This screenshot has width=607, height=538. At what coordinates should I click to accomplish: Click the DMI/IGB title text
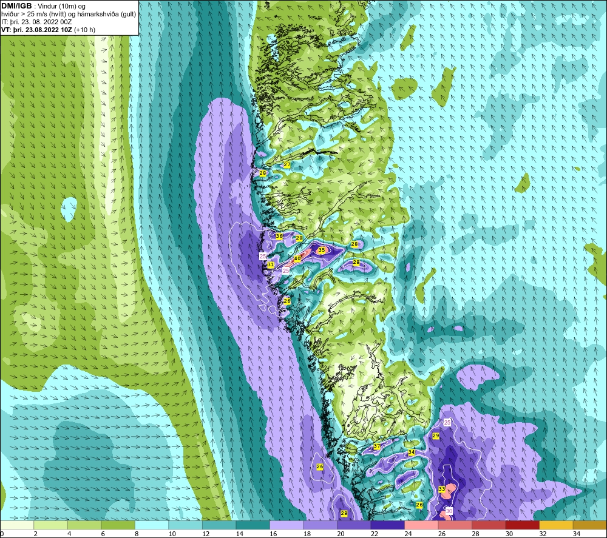(x=17, y=6)
